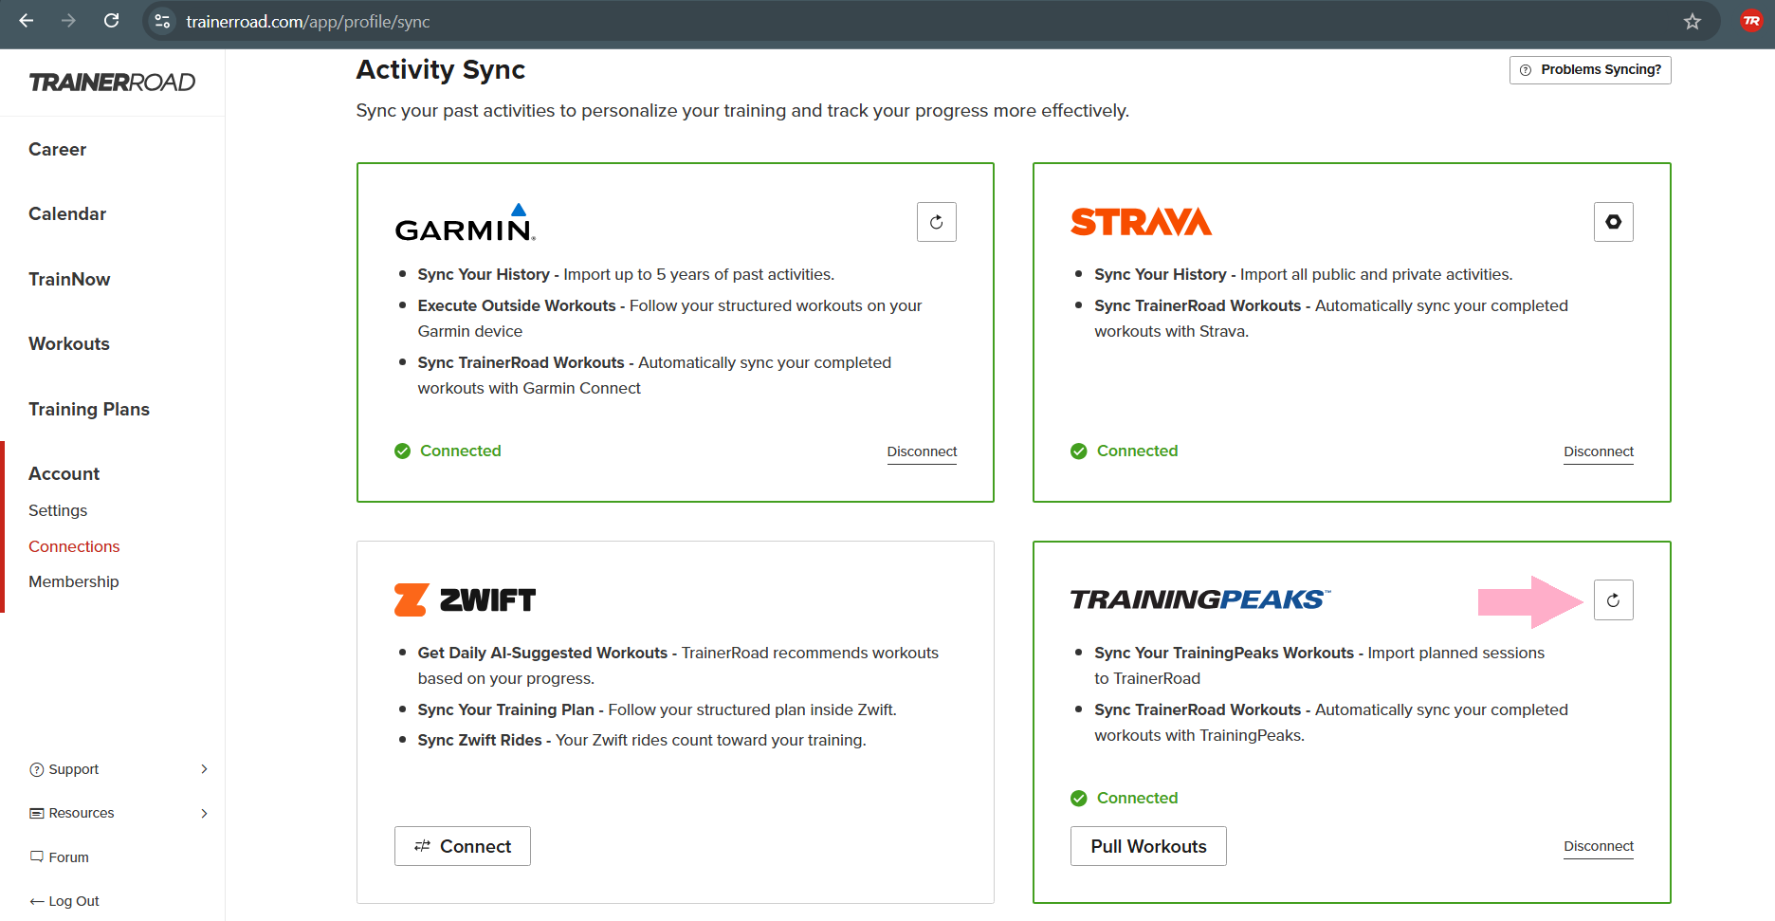Open TrainNow in sidebar

[69, 279]
